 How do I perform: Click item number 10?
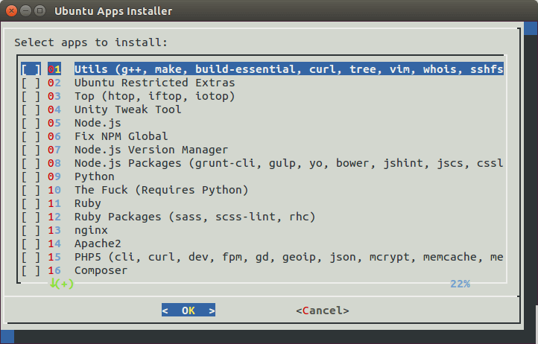click(54, 190)
